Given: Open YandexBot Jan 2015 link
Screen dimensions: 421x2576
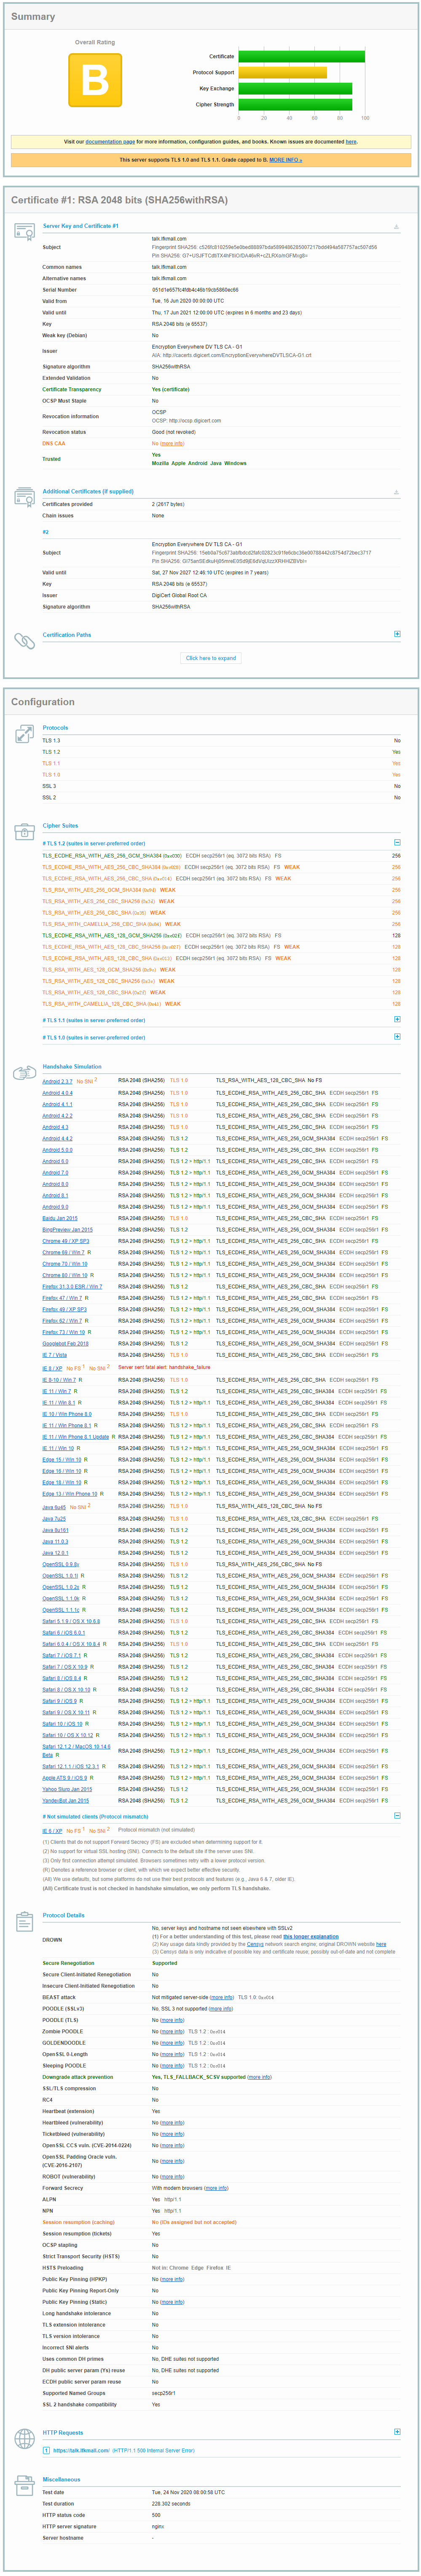Looking at the screenshot, I should pyautogui.click(x=65, y=1801).
